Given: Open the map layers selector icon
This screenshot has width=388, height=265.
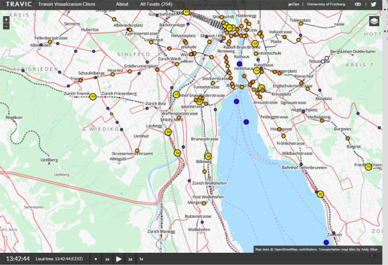Looking at the screenshot, I should tap(374, 21).
